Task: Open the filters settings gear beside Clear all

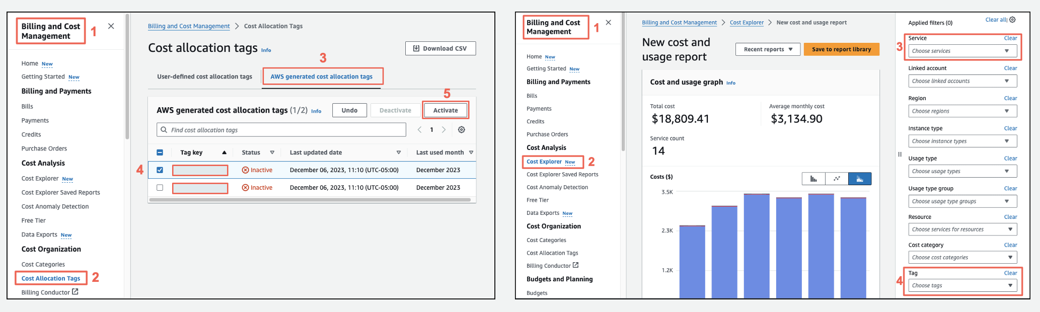Action: pyautogui.click(x=1012, y=20)
